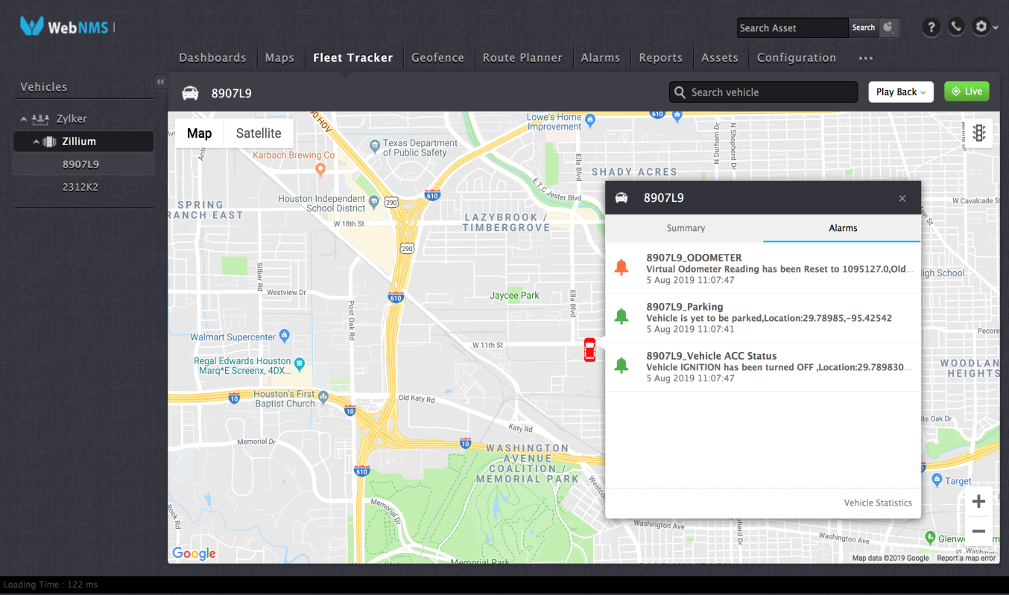1009x595 pixels.
Task: Click the traffic layer icon on the map
Action: (978, 133)
